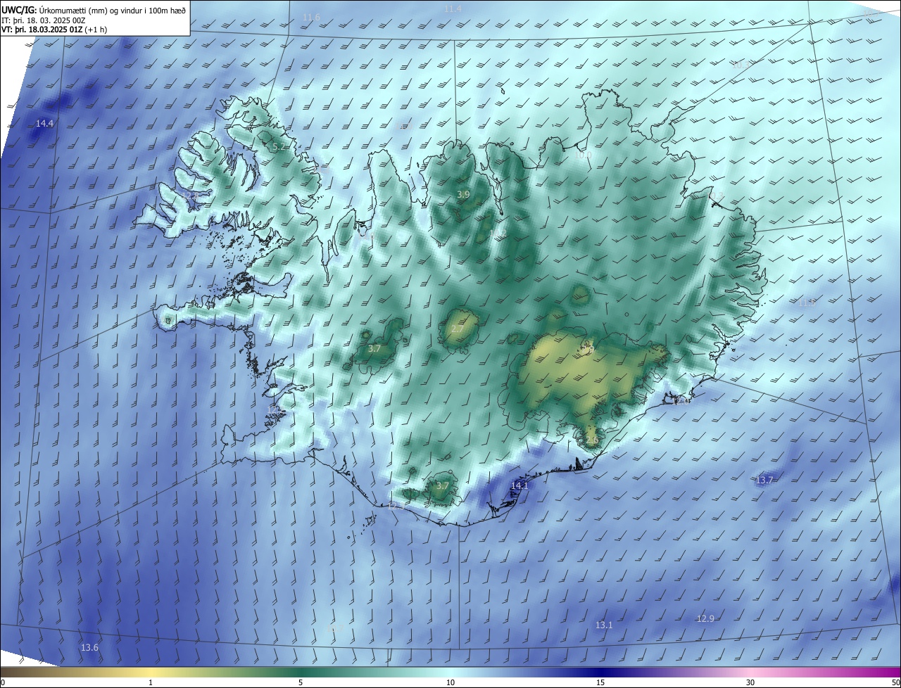The width and height of the screenshot is (901, 688).
Task: Click the 2.6 value at the glacier's southern tip
Action: [591, 440]
